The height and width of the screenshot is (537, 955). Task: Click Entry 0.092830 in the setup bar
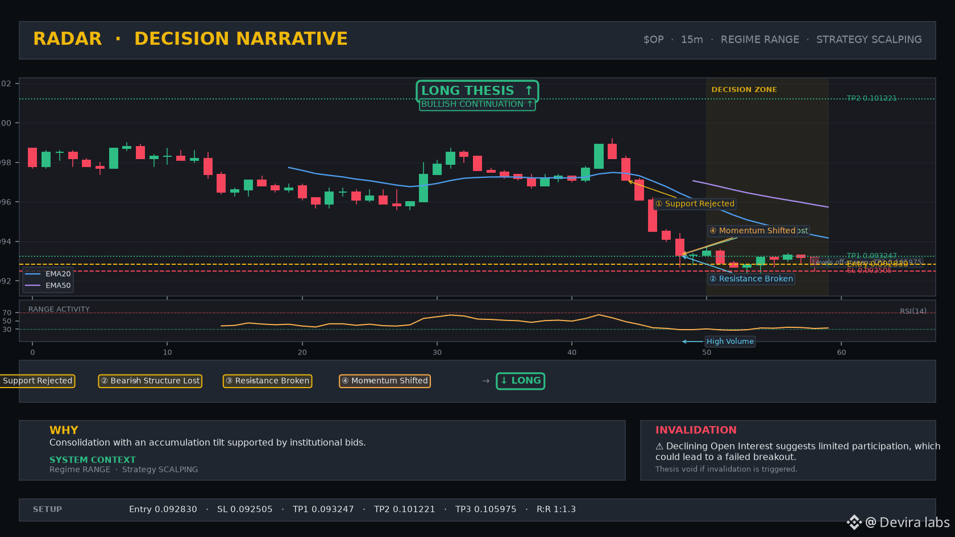[163, 510]
